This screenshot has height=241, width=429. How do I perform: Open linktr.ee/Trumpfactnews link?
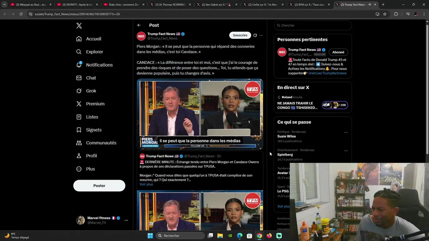327,73
